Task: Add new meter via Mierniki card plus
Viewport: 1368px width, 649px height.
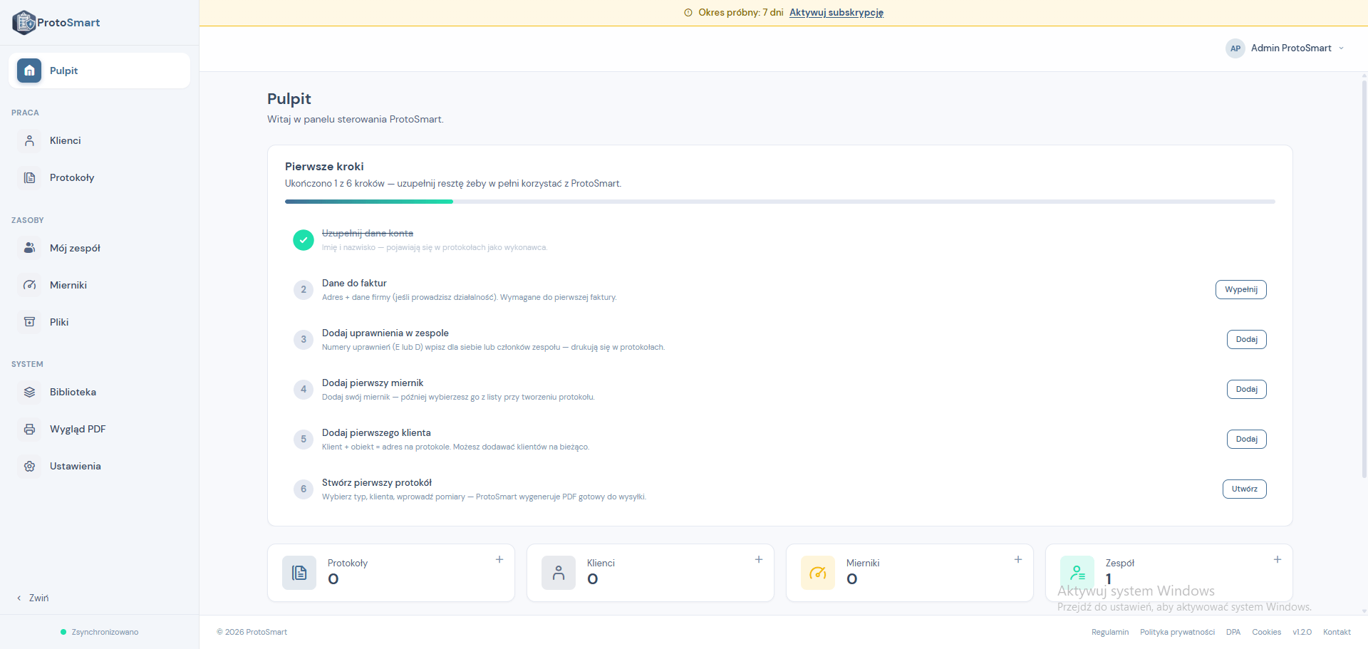Action: (1018, 559)
